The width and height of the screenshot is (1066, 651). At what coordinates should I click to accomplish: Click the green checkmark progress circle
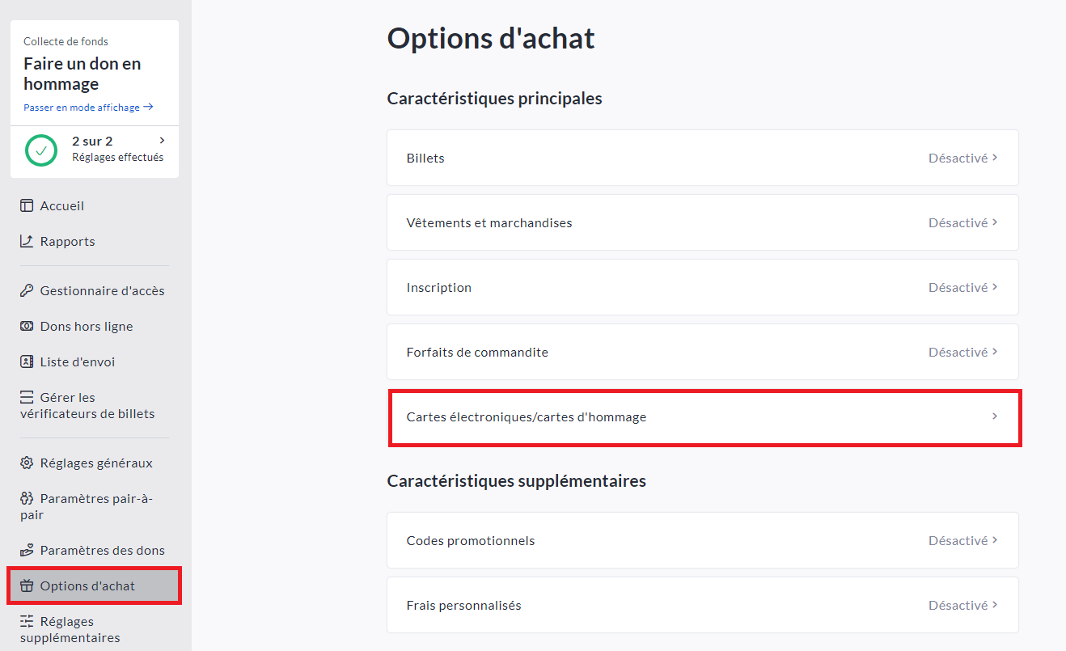click(x=41, y=150)
